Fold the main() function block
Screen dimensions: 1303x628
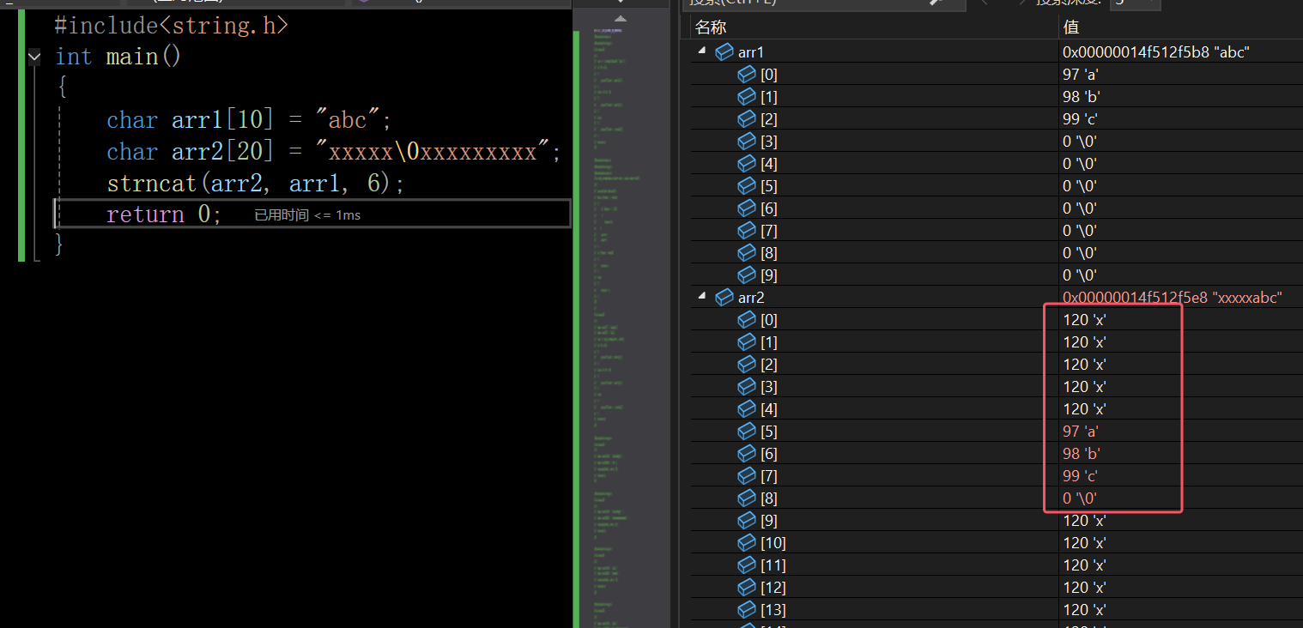pos(34,57)
